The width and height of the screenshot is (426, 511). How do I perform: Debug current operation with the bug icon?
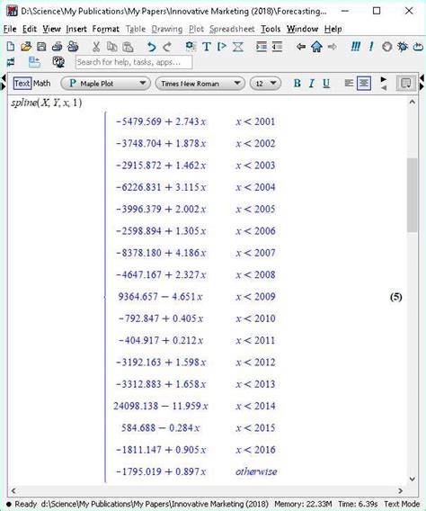(403, 47)
